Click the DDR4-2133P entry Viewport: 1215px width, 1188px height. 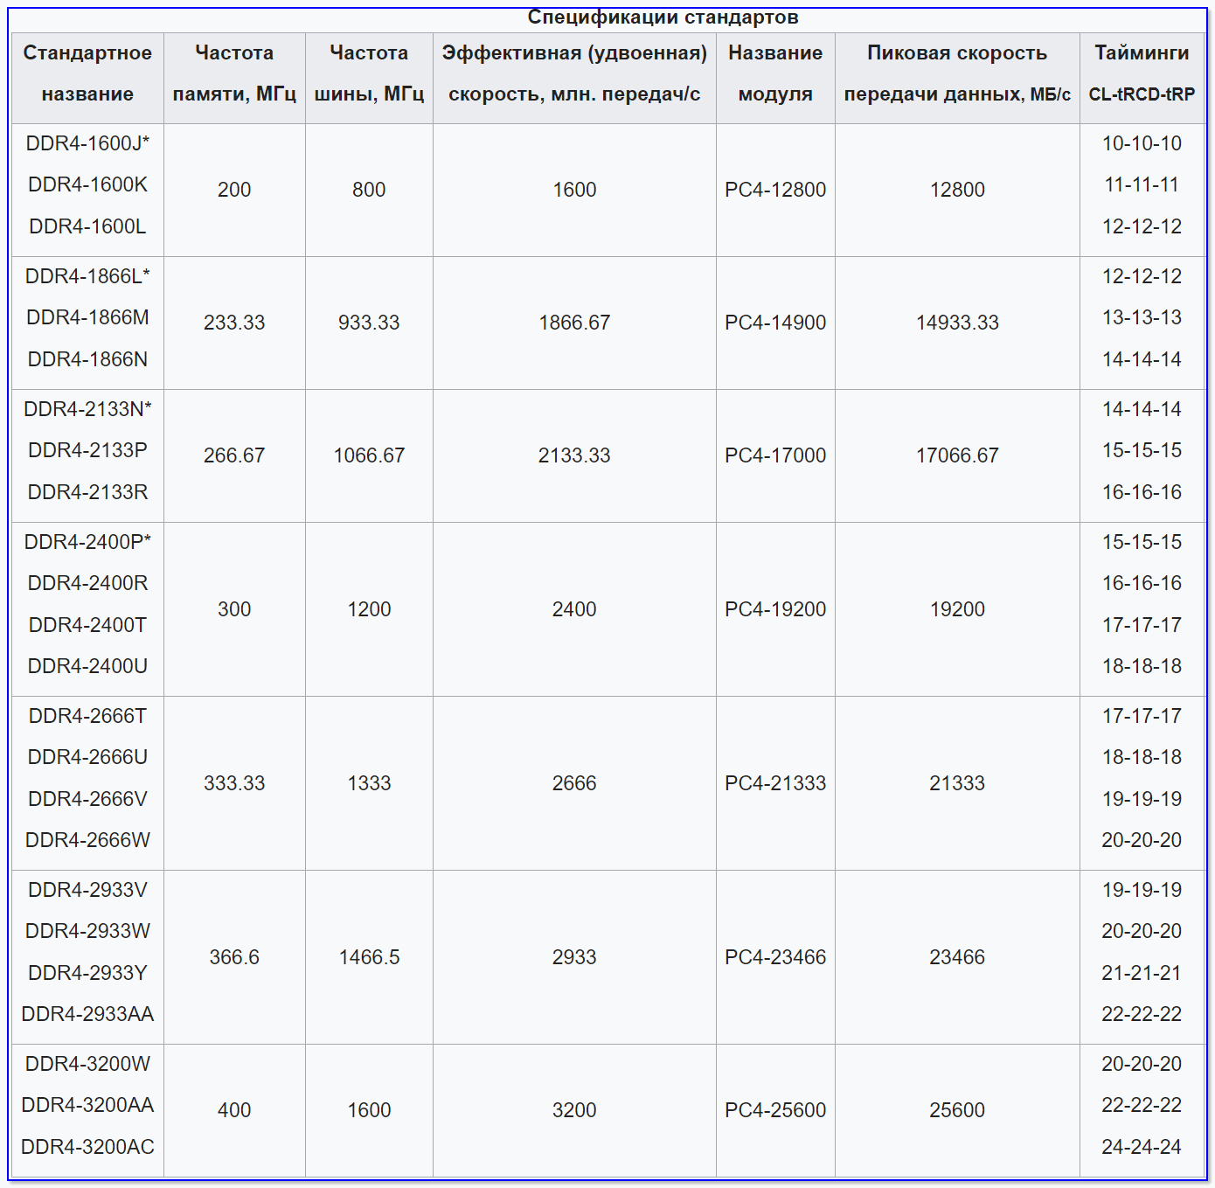pos(87,450)
